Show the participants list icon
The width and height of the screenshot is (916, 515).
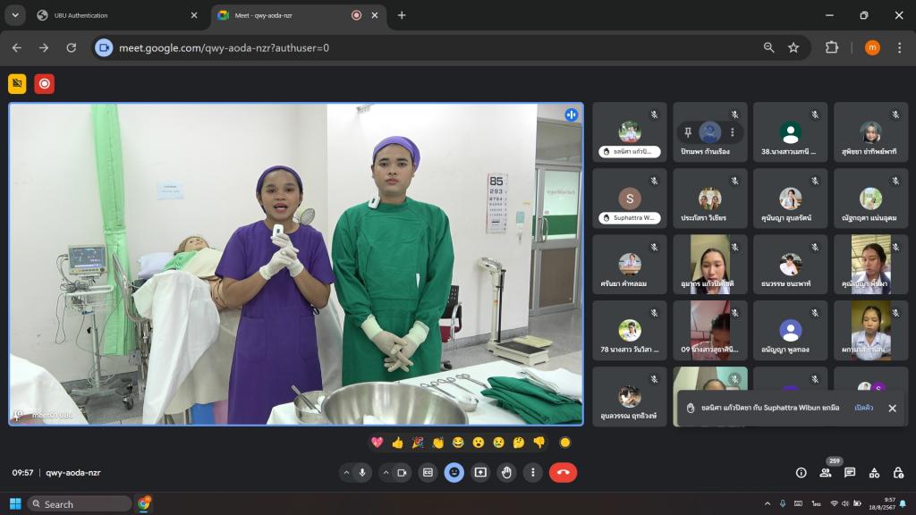click(x=826, y=472)
